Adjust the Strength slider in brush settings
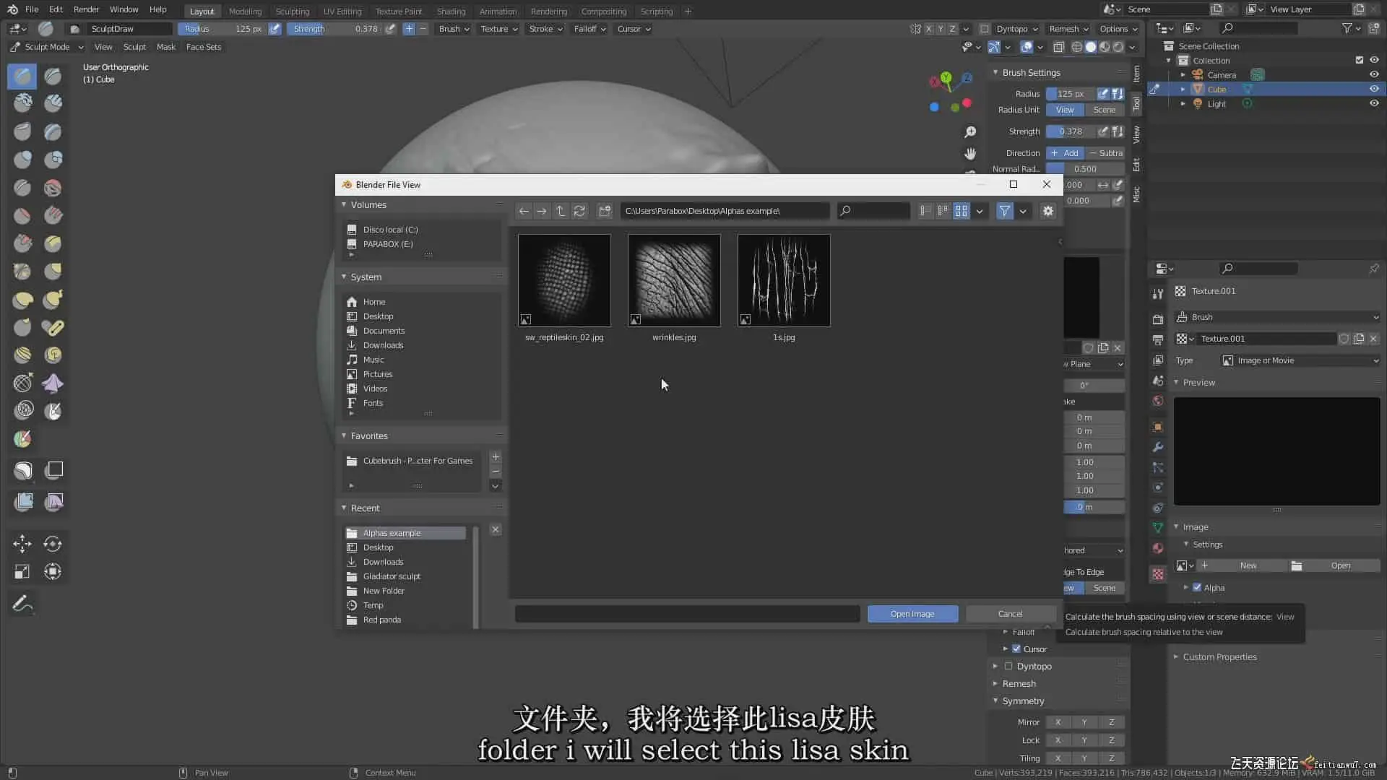 [1071, 131]
